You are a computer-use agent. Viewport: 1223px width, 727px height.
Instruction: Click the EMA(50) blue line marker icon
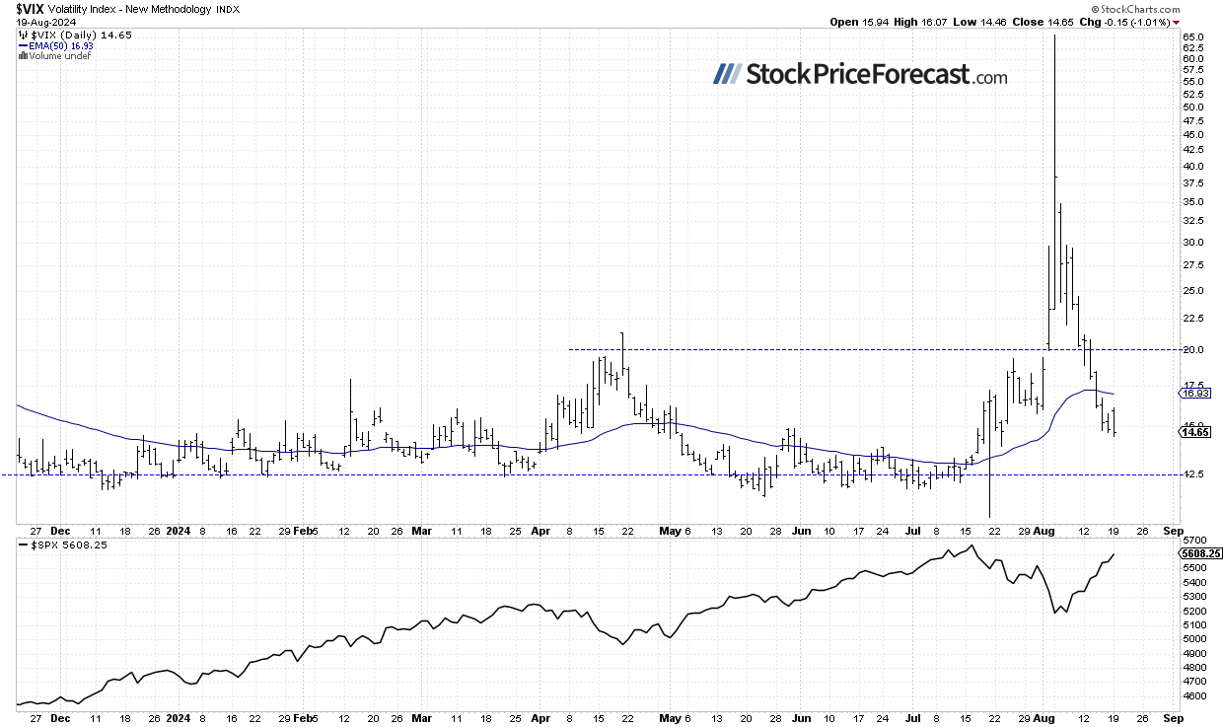click(x=25, y=45)
